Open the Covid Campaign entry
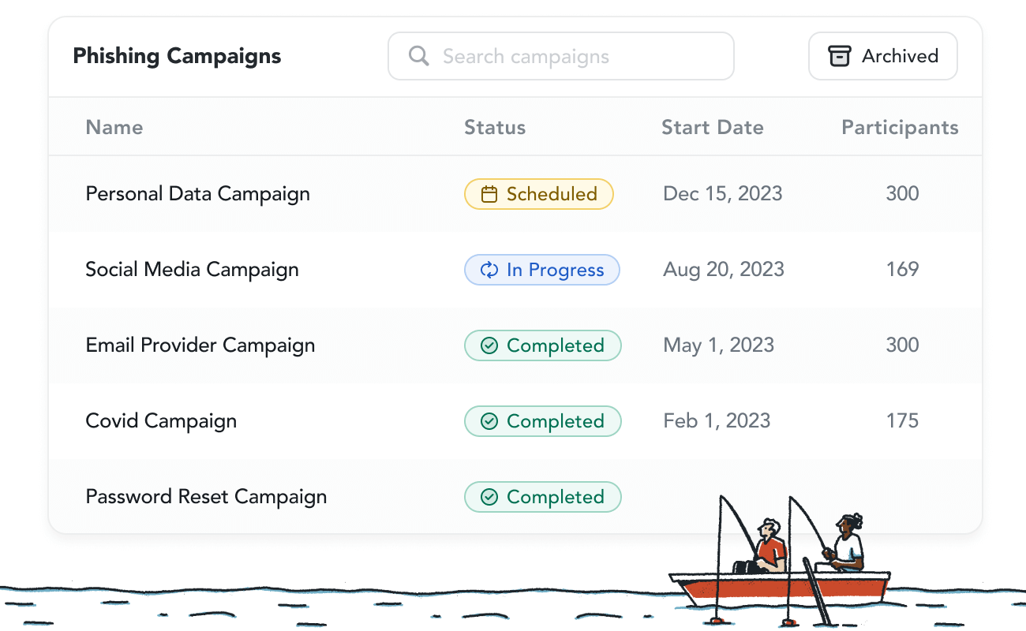Viewport: 1026px width, 631px height. [161, 421]
